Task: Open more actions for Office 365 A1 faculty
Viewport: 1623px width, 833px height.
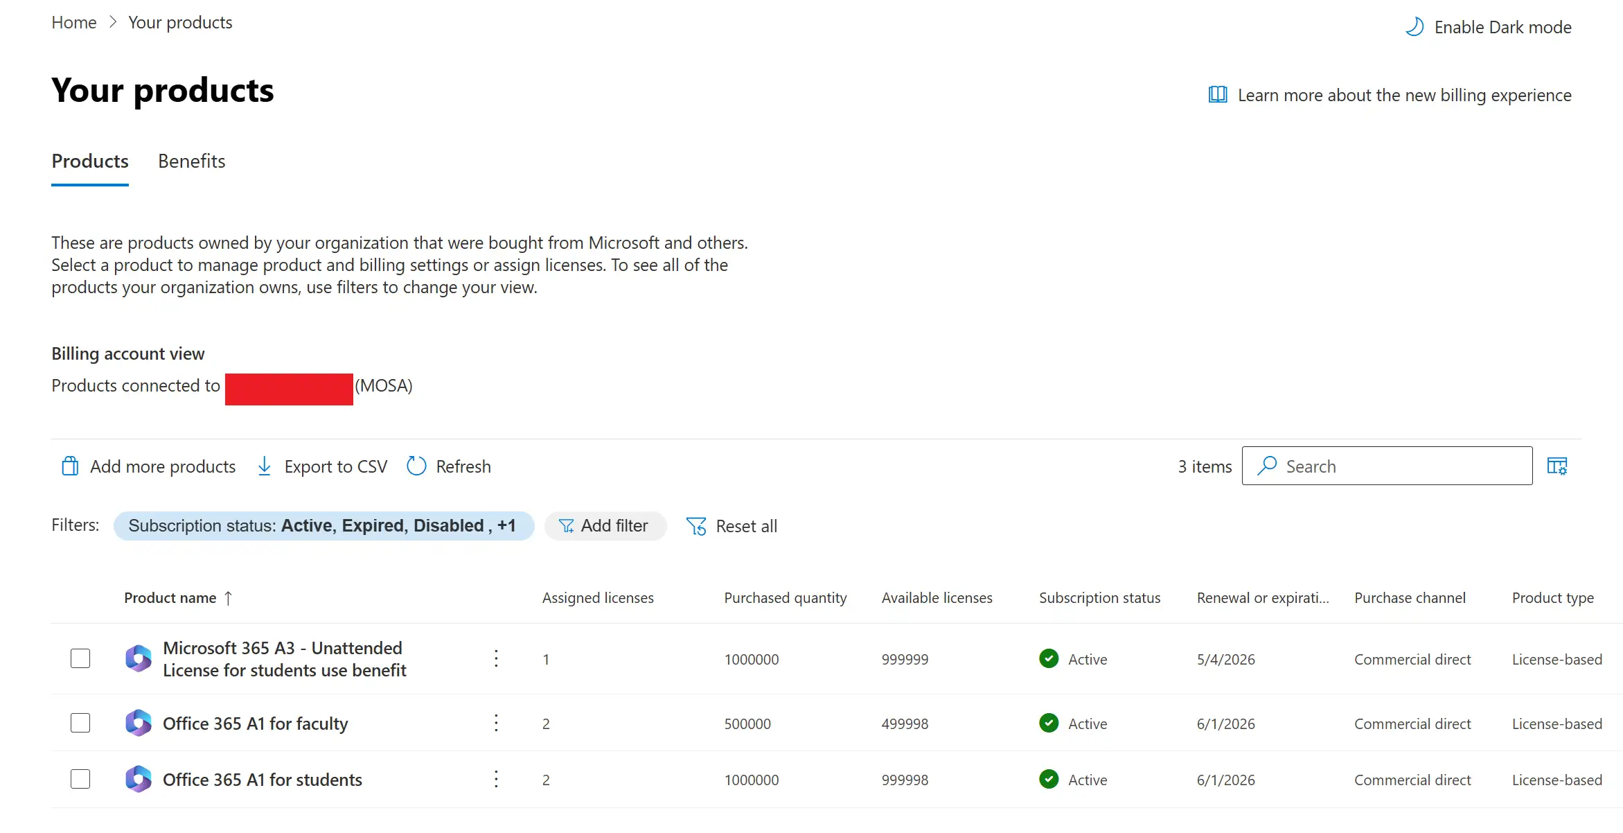Action: [496, 723]
